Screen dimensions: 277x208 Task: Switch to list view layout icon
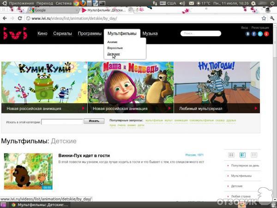pos(242,155)
